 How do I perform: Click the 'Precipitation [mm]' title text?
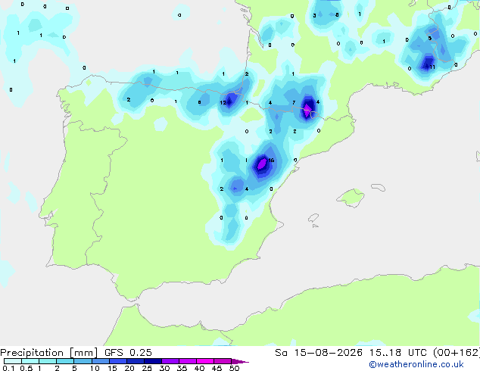point(49,353)
